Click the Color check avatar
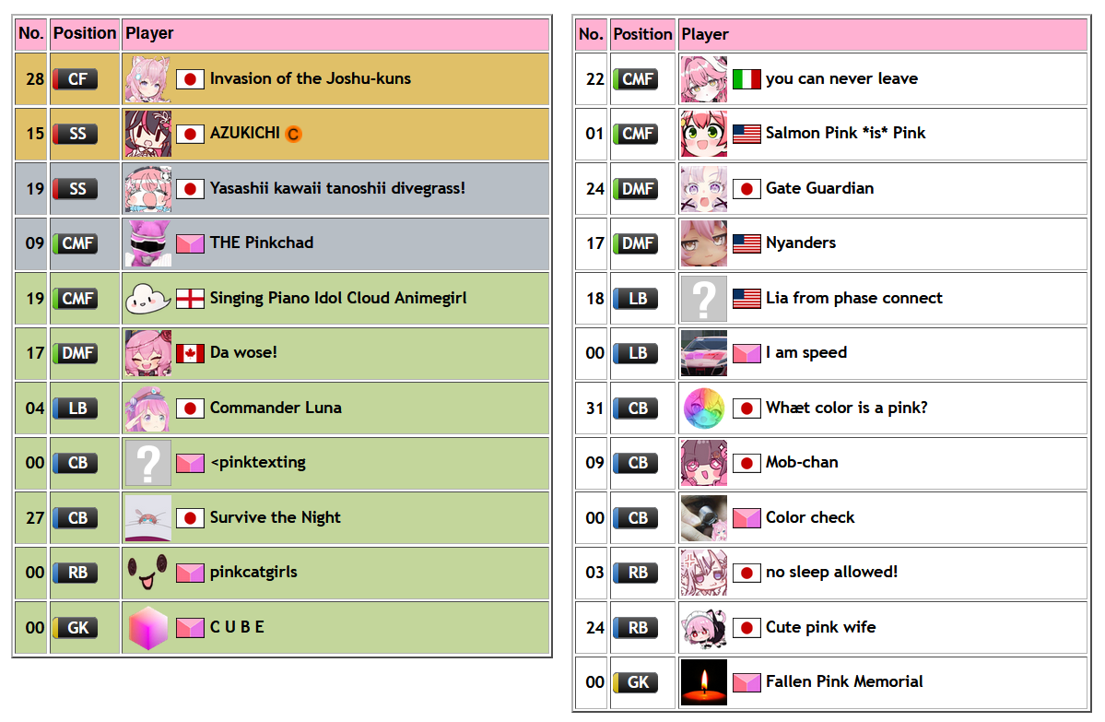 (x=704, y=518)
